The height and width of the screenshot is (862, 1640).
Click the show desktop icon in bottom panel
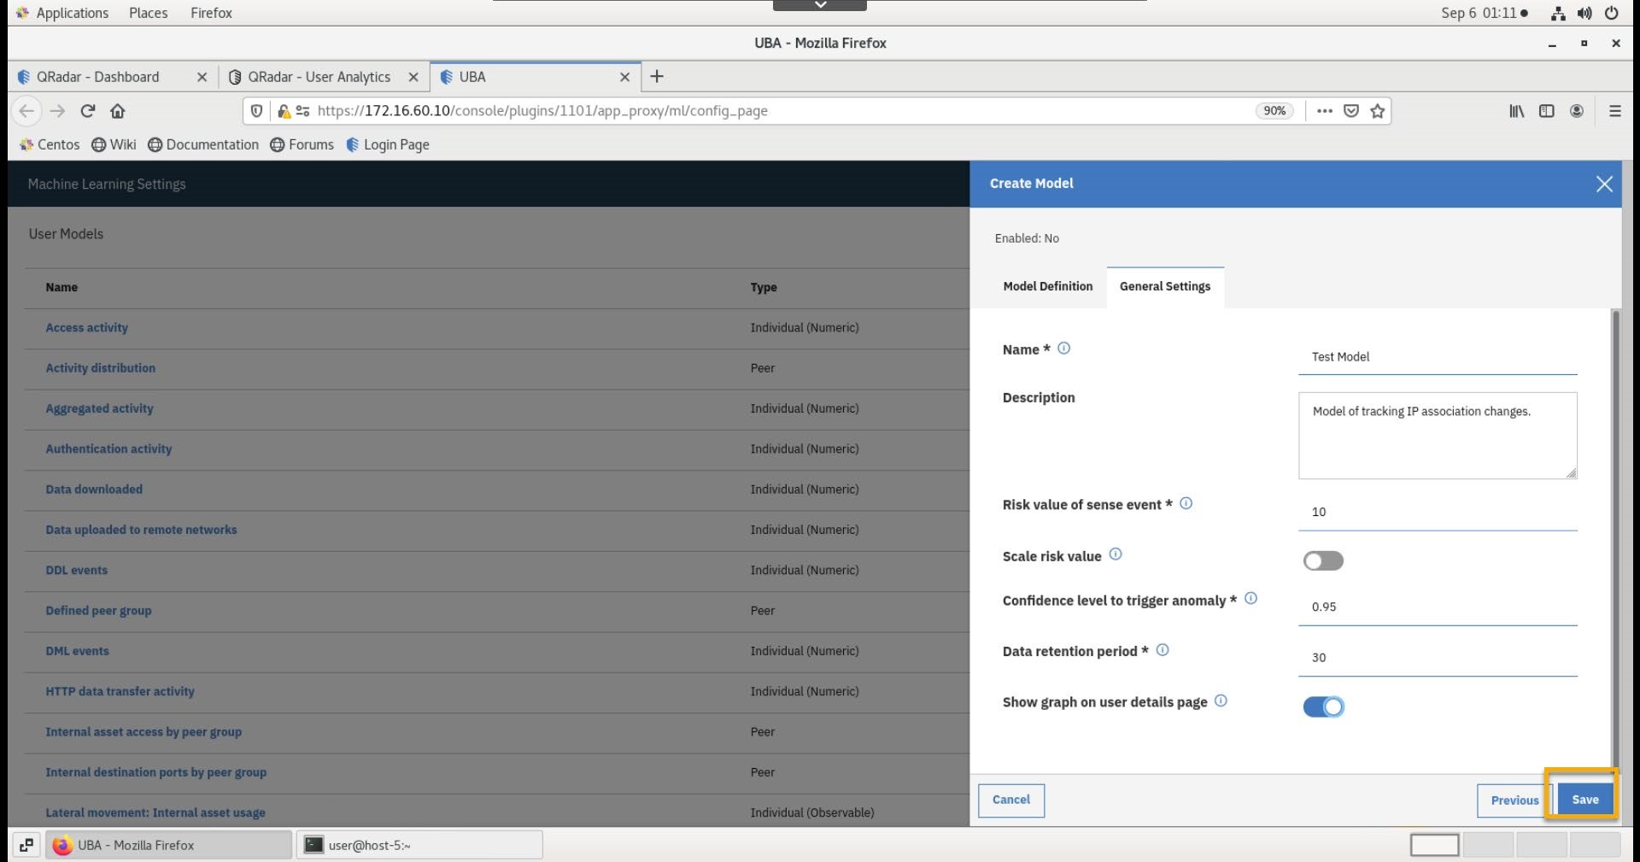tap(26, 845)
